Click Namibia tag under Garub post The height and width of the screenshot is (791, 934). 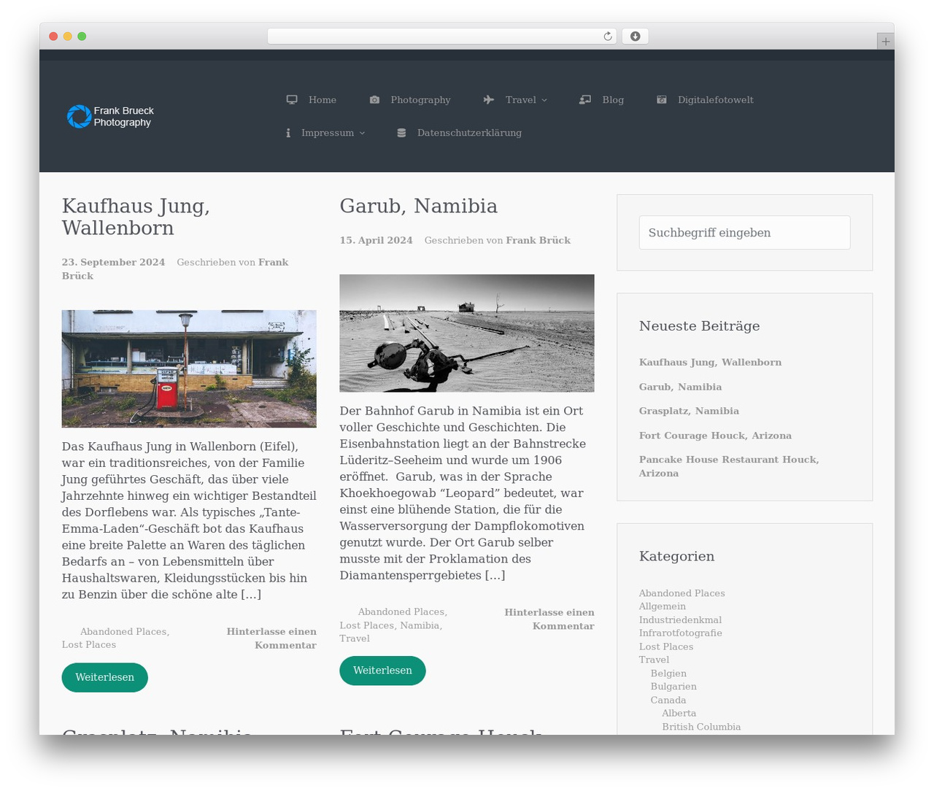click(x=420, y=625)
